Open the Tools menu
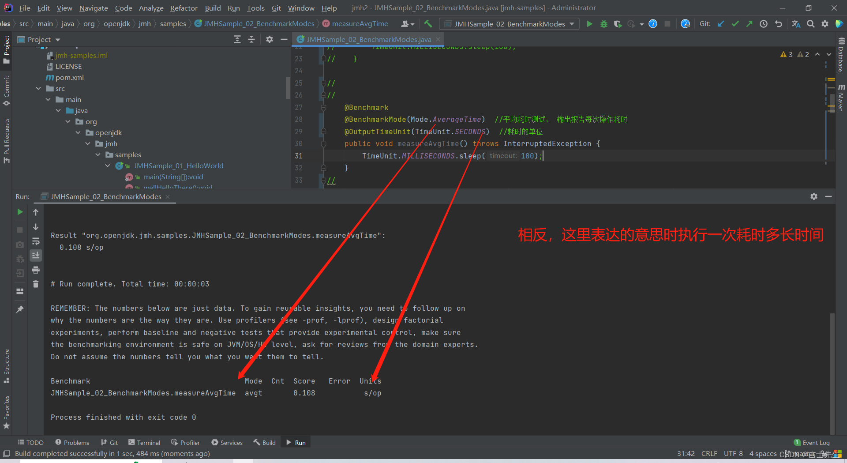Viewport: 847px width, 463px height. pyautogui.click(x=255, y=8)
